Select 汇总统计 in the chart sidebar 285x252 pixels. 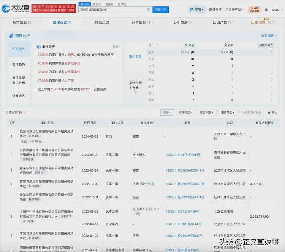pyautogui.click(x=19, y=49)
